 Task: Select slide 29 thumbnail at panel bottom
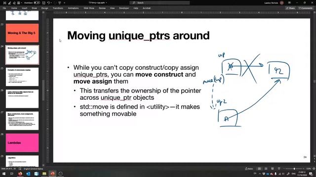click(x=22, y=161)
